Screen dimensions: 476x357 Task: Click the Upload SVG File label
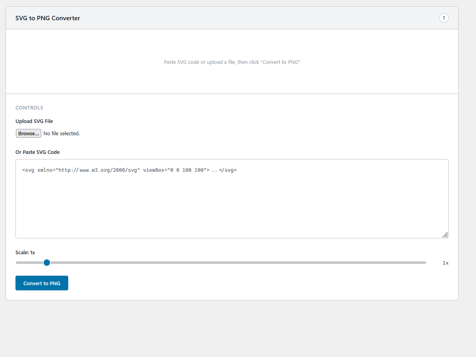coord(34,121)
